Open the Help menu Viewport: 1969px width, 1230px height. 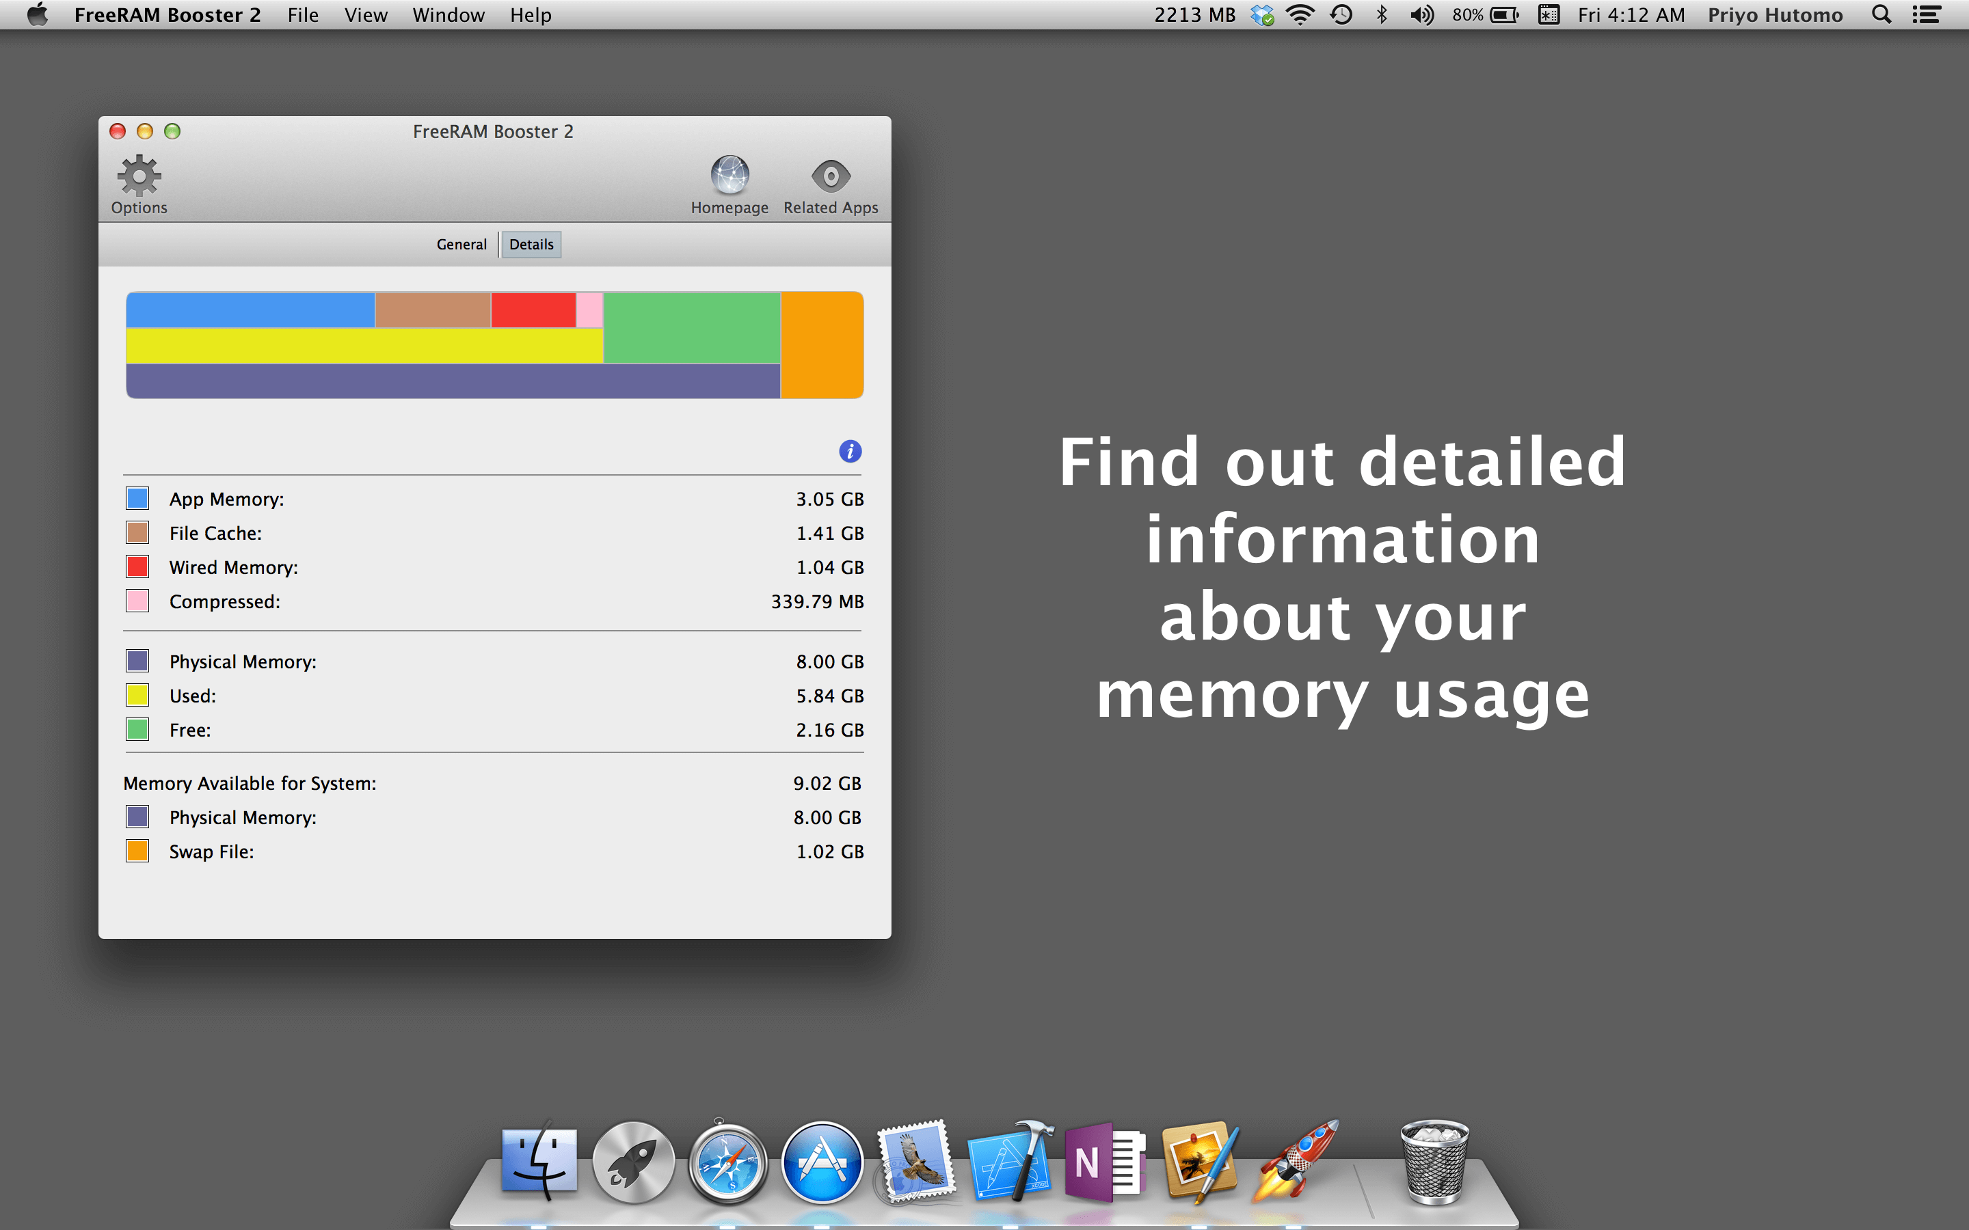tap(531, 14)
